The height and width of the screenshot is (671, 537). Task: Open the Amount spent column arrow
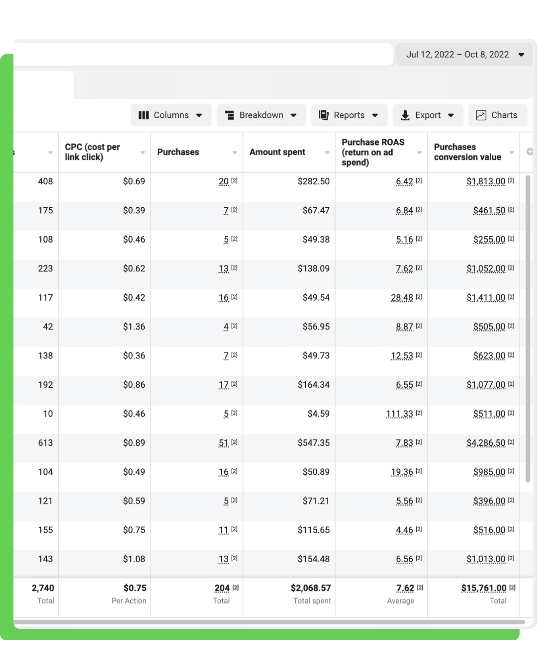click(x=327, y=153)
